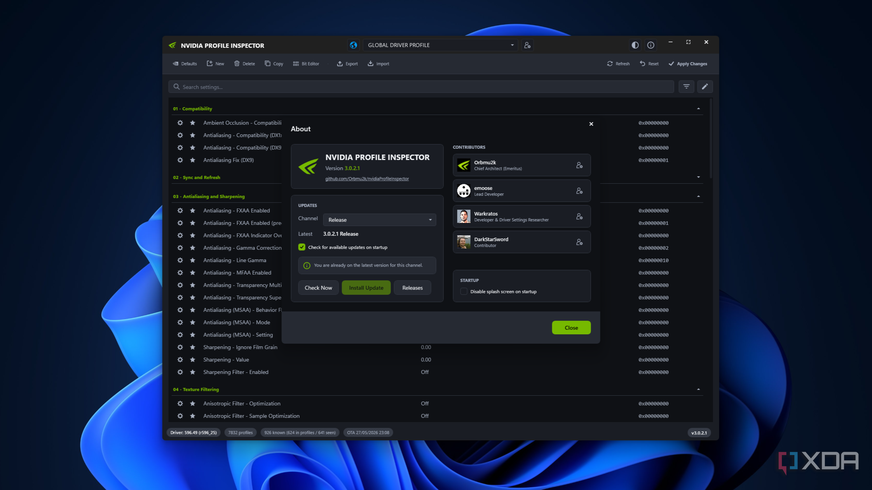Collapse the 01 - Compatibility section

(x=698, y=109)
